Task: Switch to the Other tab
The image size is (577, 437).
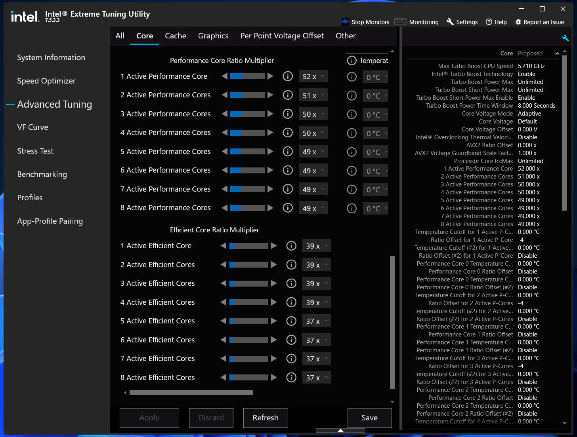Action: coord(346,36)
